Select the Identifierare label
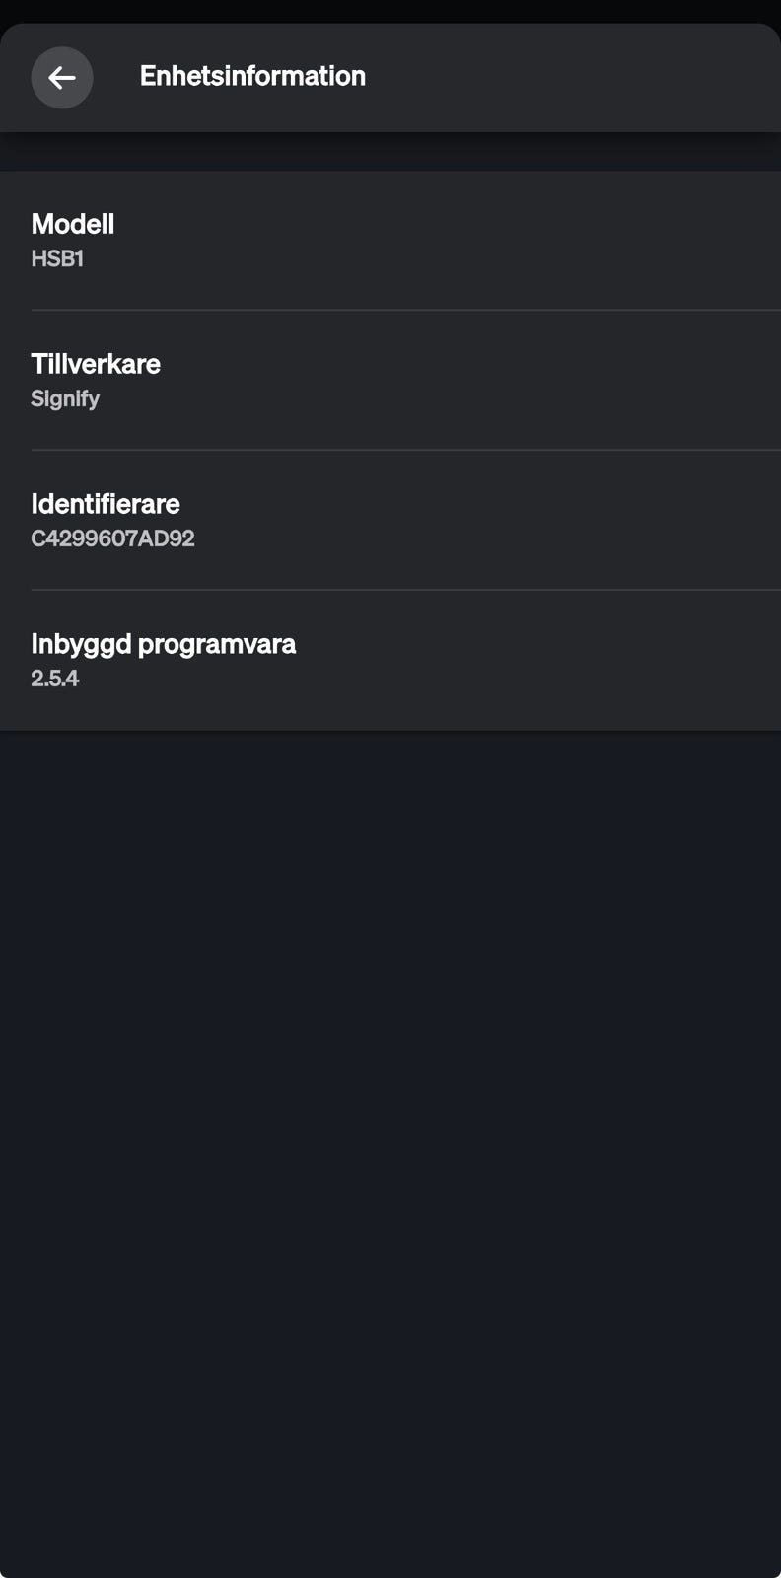 106,504
